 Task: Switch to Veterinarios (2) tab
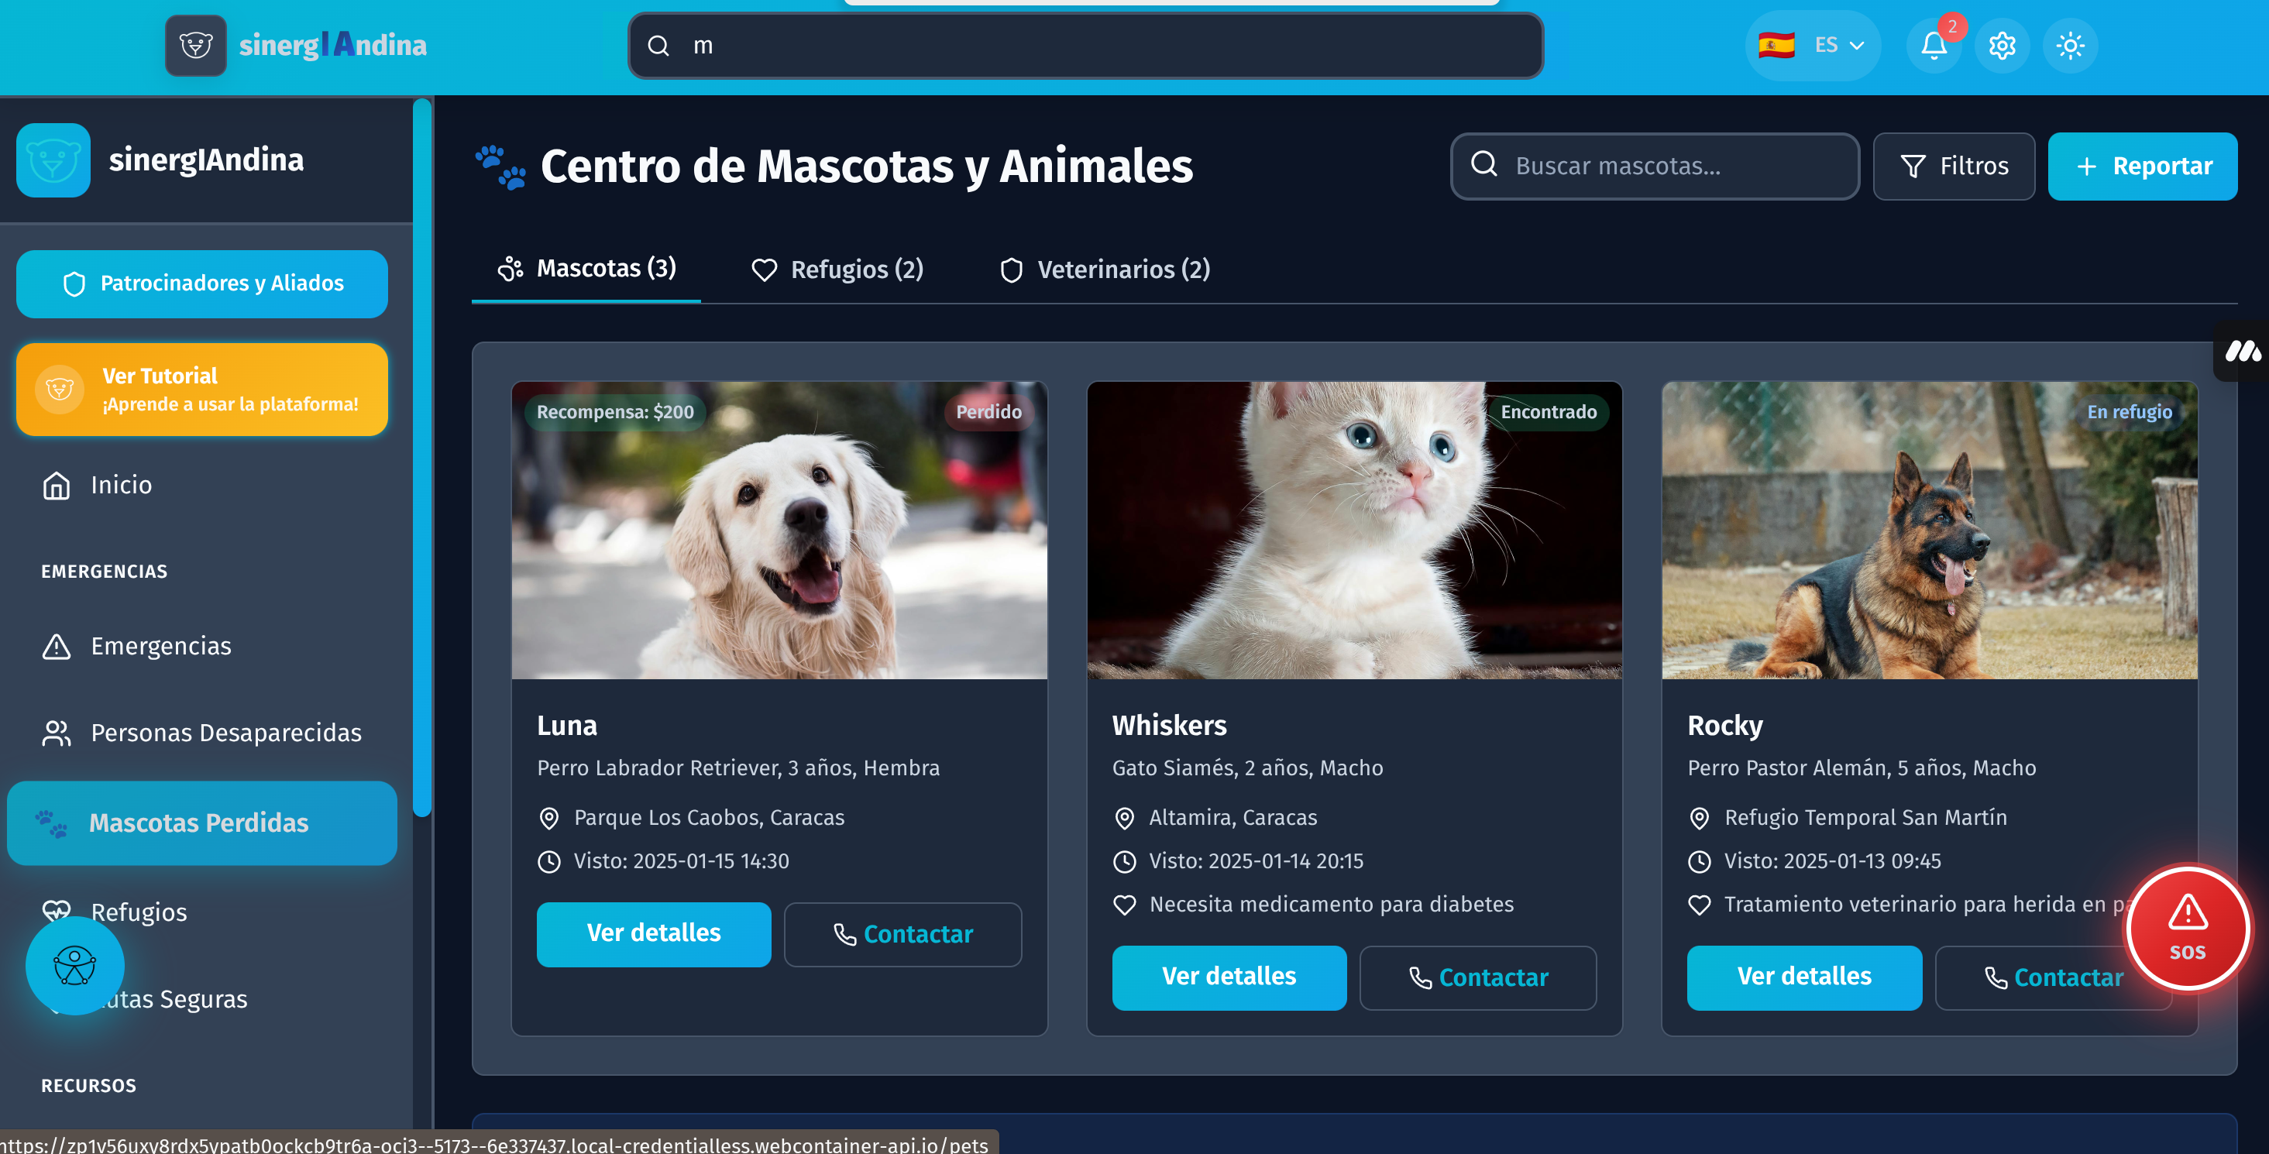[1105, 270]
